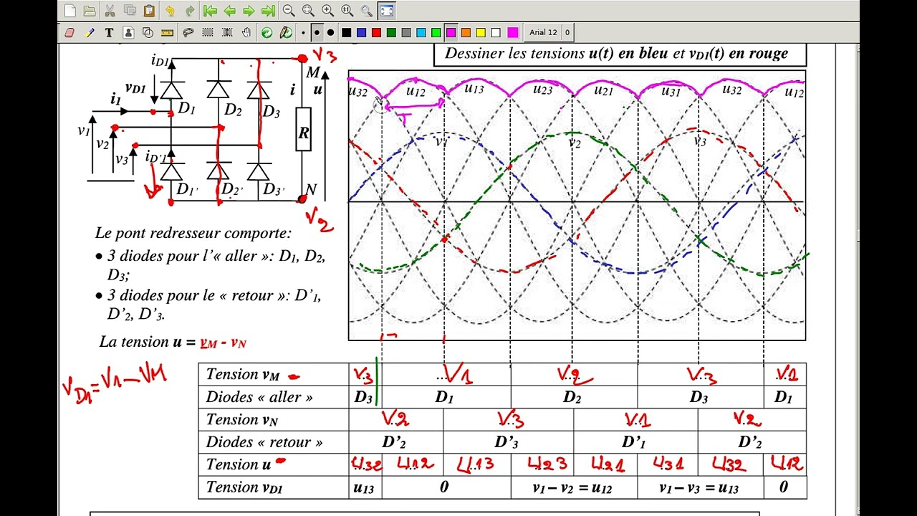917x516 pixels.
Task: Jump to the first page
Action: (210, 11)
